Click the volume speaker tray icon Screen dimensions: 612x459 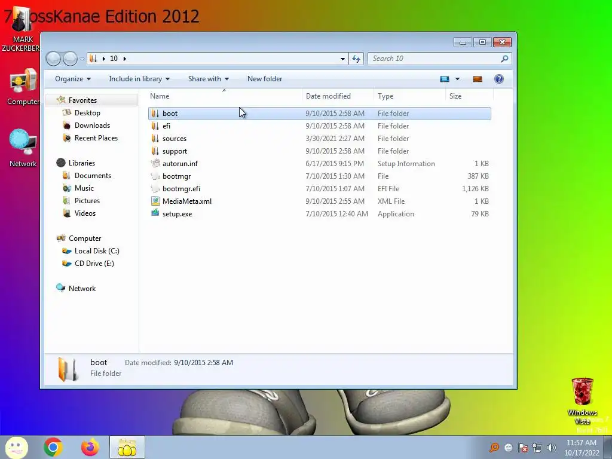tap(552, 448)
